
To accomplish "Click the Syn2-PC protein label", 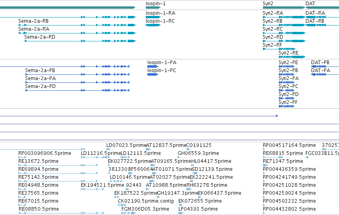I will click(288, 86).
